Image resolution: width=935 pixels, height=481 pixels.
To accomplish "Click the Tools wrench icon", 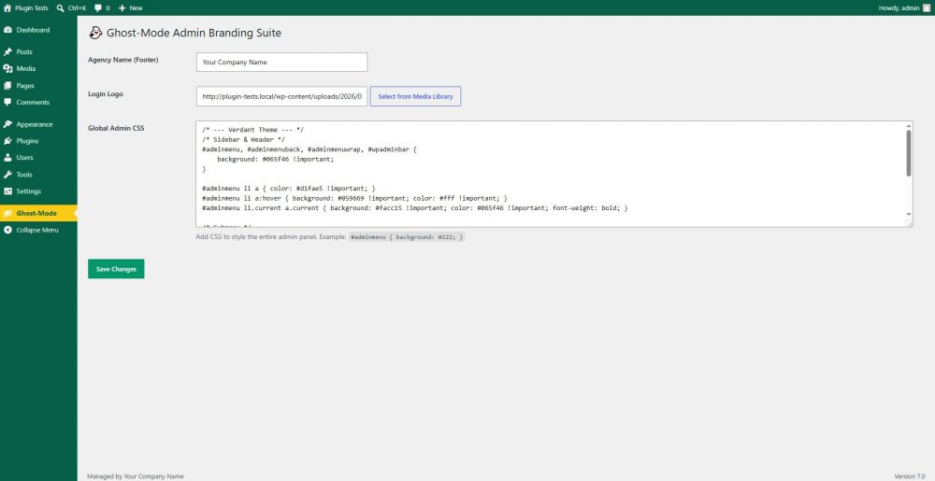I will pos(7,175).
